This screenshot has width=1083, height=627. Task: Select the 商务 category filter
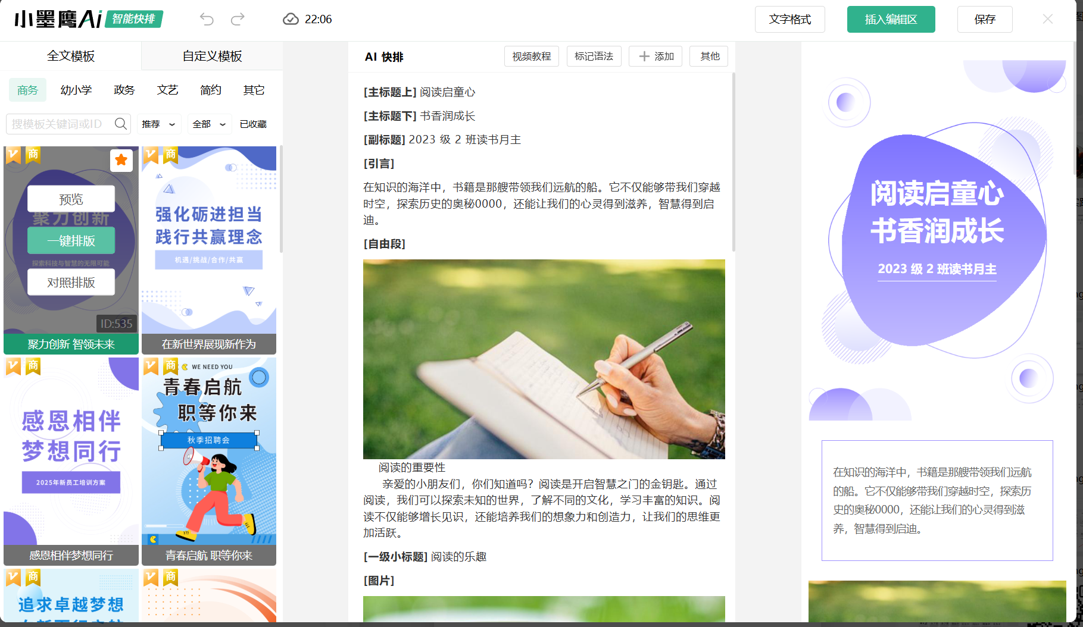coord(27,90)
